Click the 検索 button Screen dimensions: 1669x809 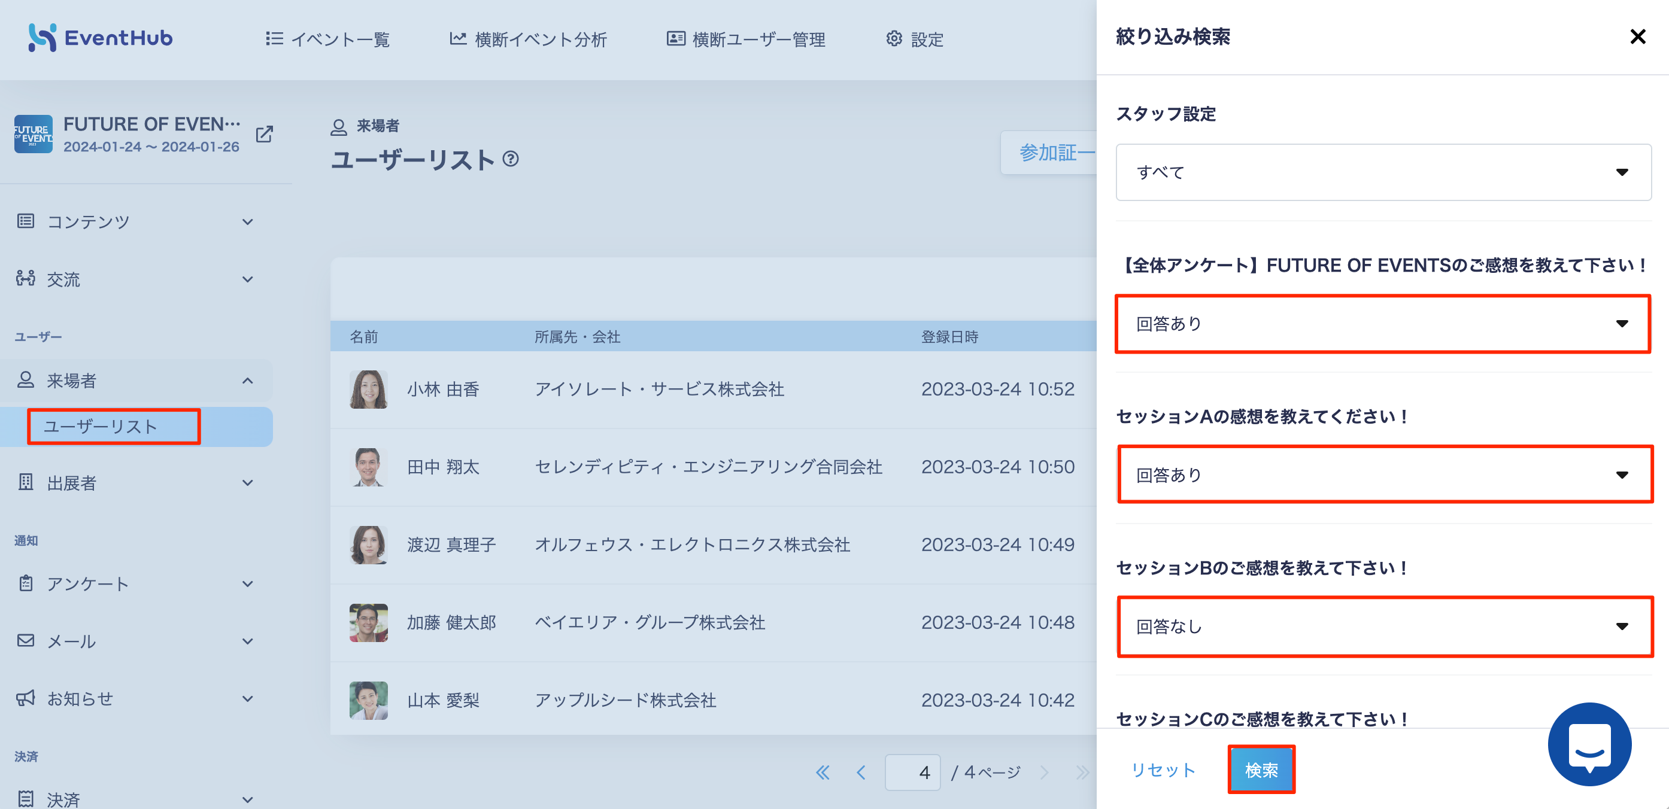pos(1261,770)
